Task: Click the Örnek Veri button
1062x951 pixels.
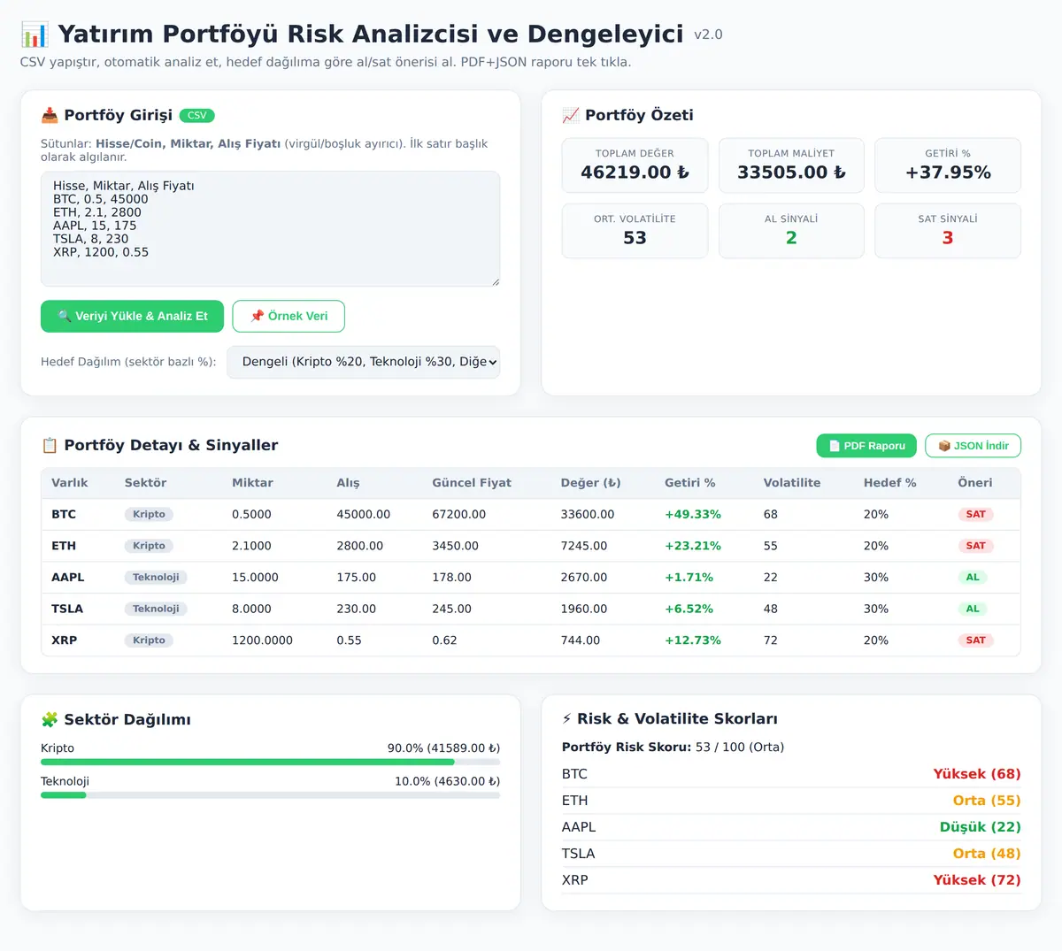Action: (x=289, y=316)
